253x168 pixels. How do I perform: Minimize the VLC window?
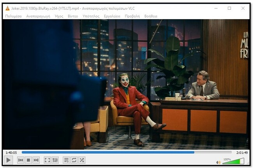pyautogui.click(x=216, y=8)
